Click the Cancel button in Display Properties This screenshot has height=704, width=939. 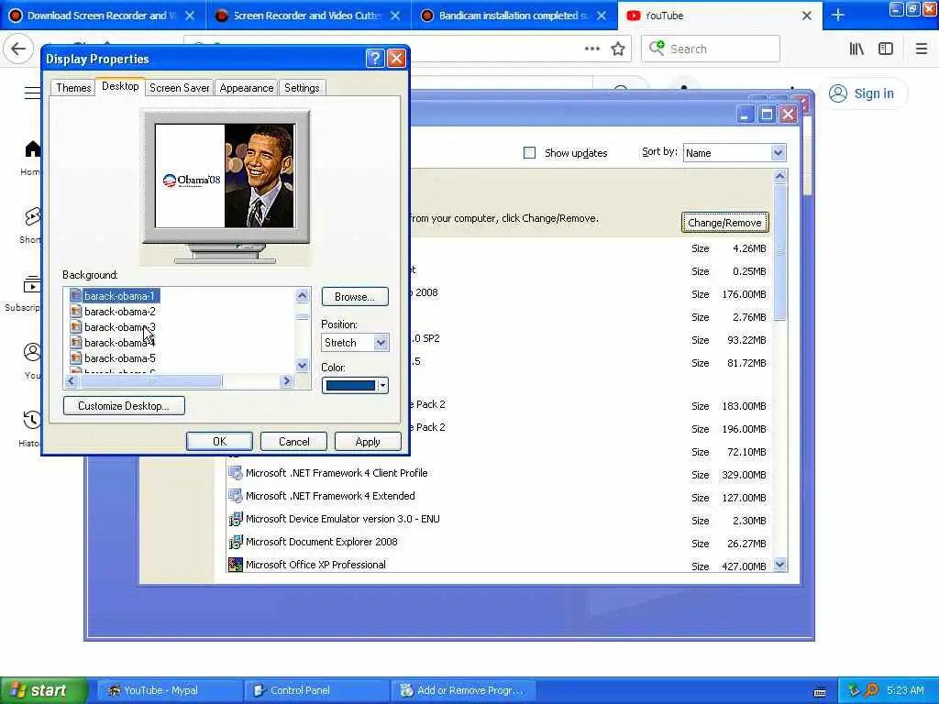pos(293,441)
